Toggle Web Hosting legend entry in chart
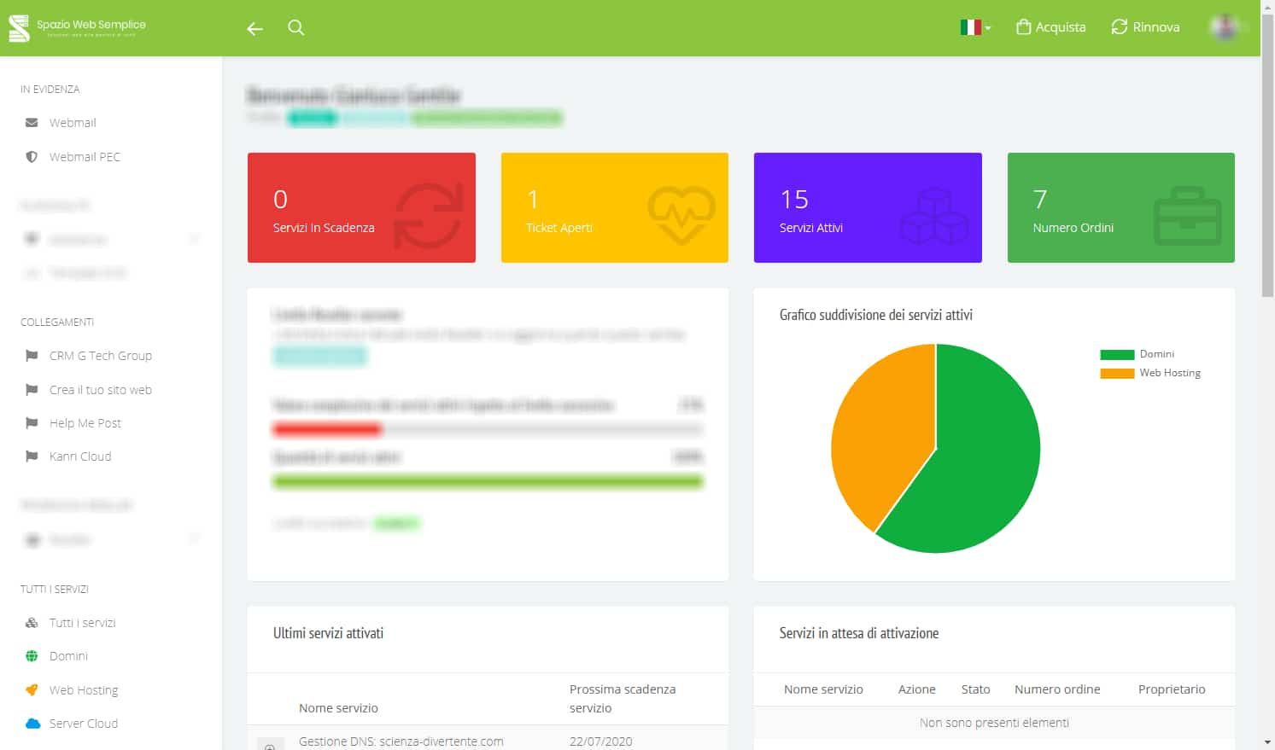 pyautogui.click(x=1149, y=373)
